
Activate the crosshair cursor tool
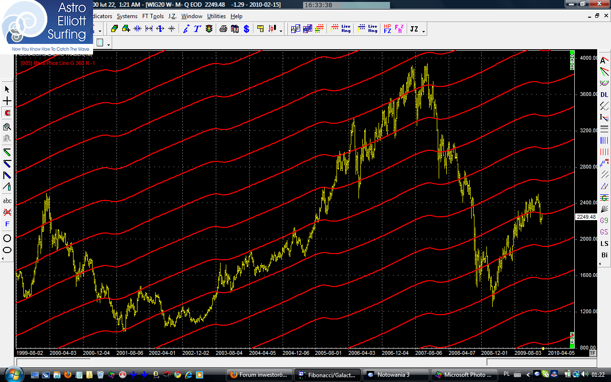click(x=7, y=101)
